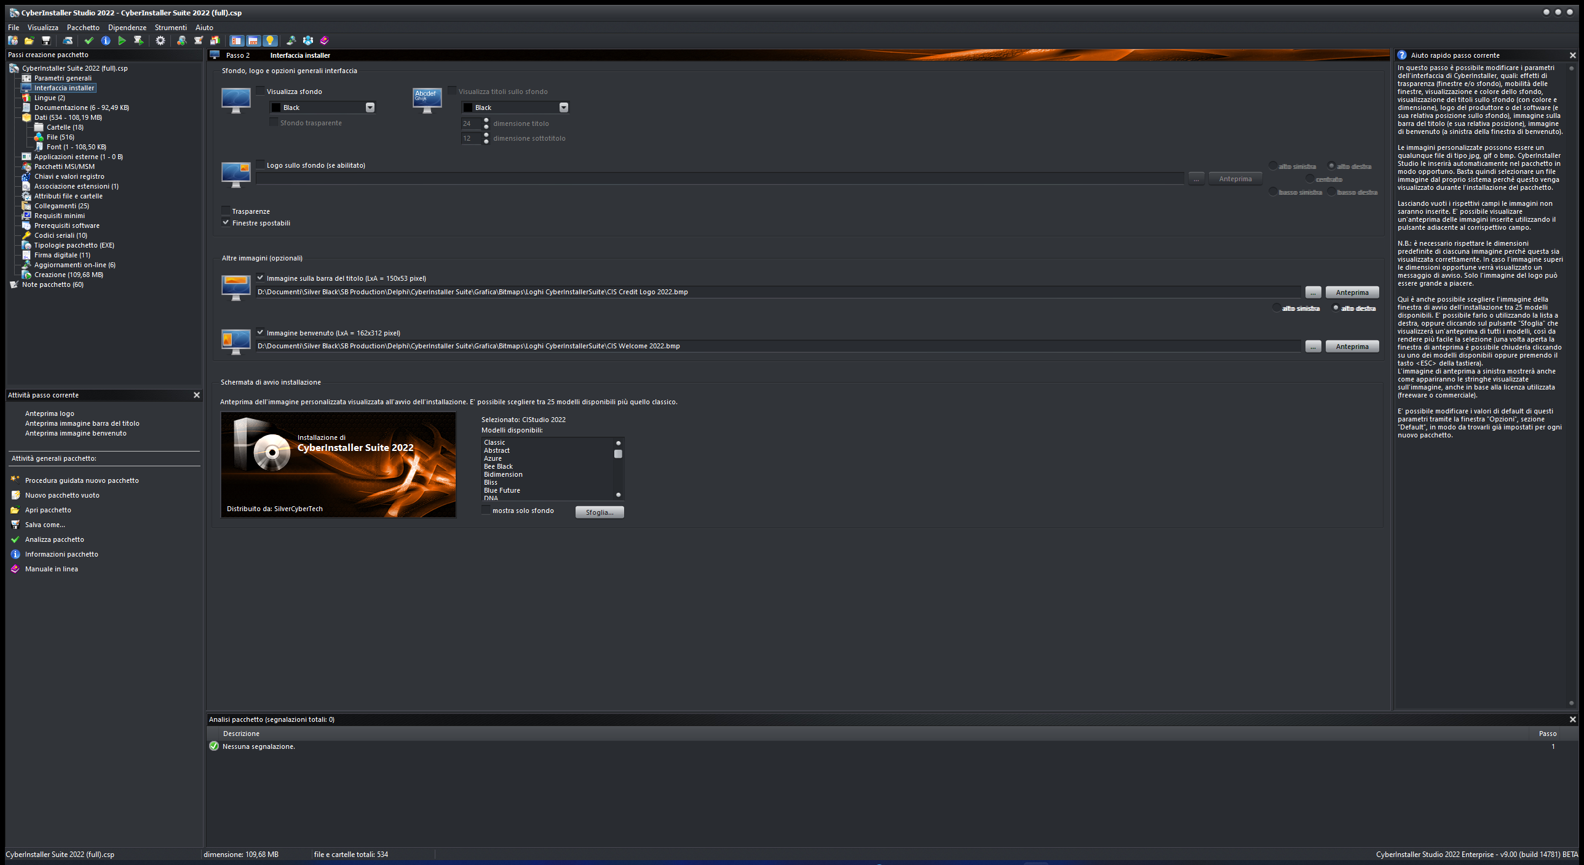This screenshot has width=1584, height=865.
Task: Click the blue people community toolbar icon
Action: click(x=308, y=41)
